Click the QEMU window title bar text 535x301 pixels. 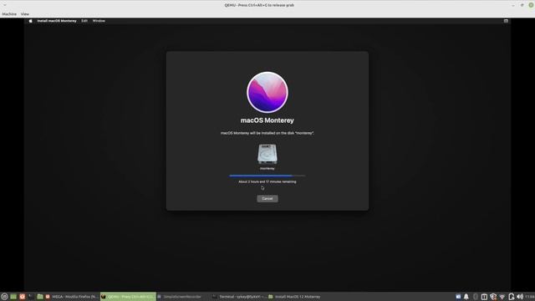pyautogui.click(x=259, y=5)
